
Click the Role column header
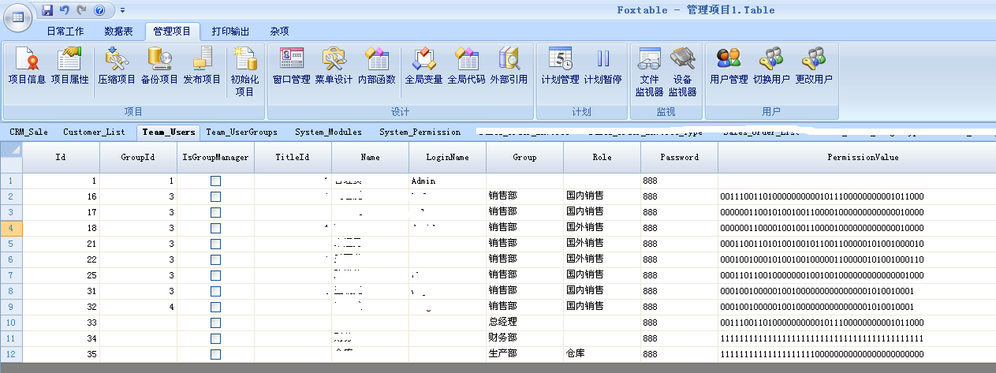(x=602, y=157)
